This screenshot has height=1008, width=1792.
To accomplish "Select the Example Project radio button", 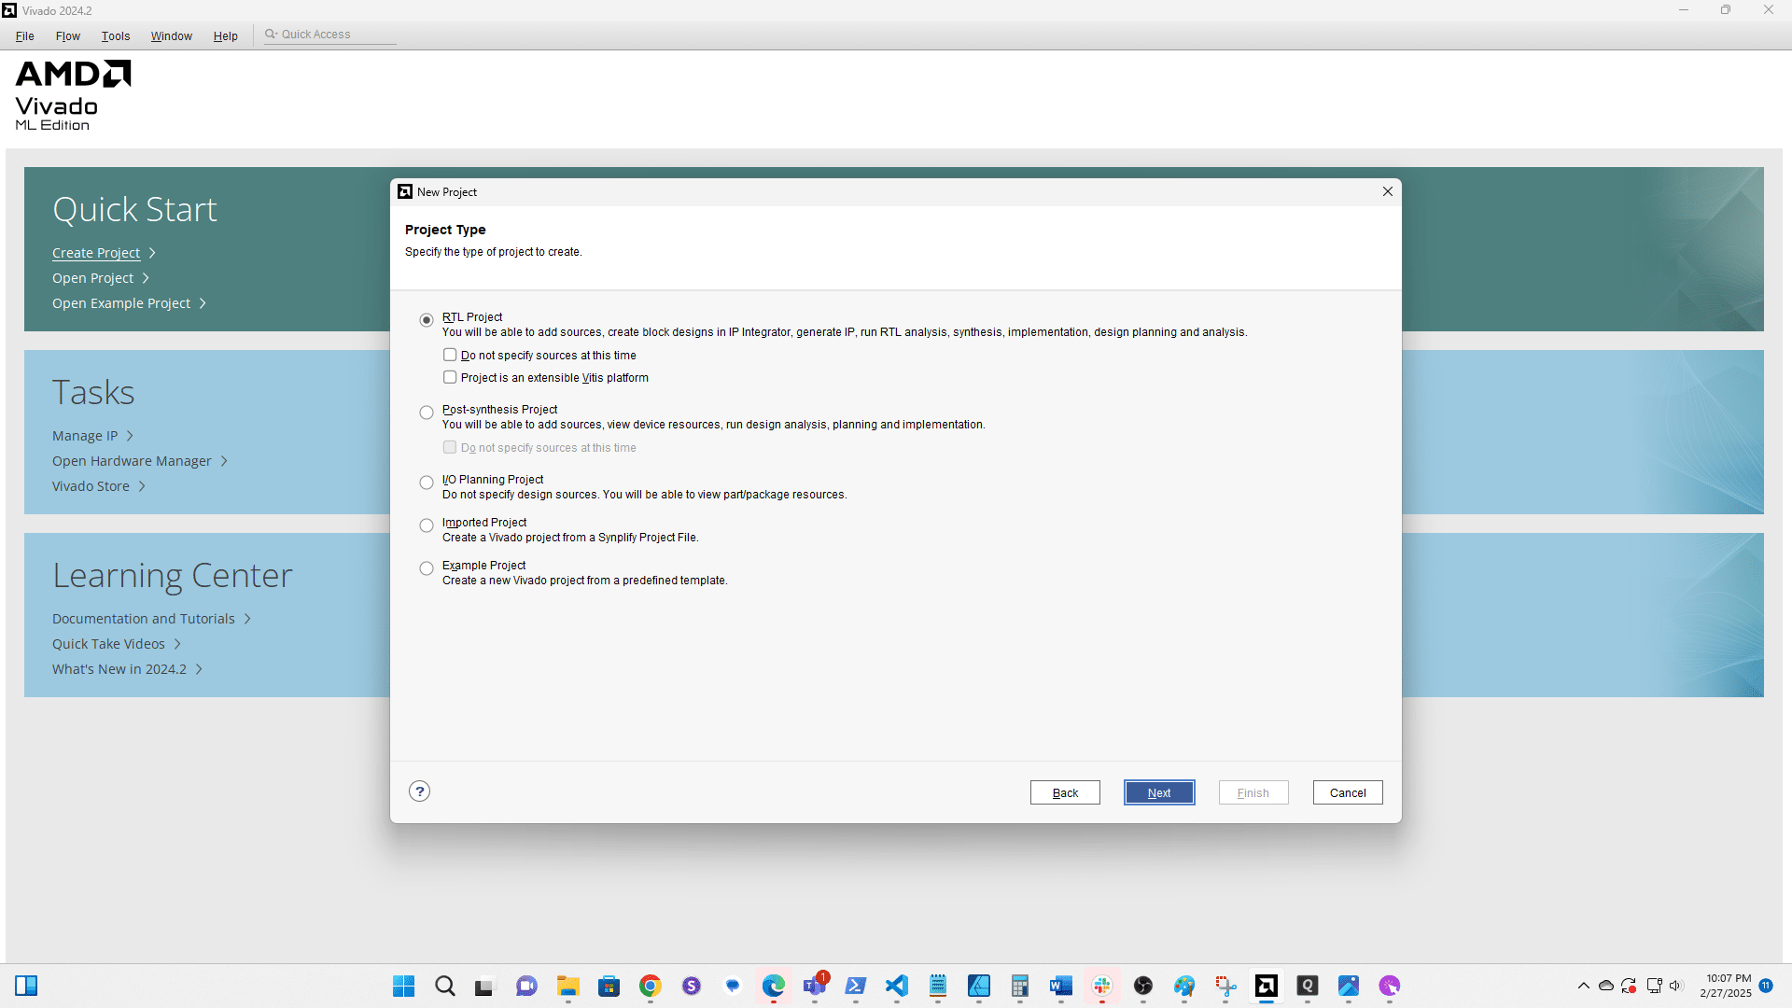I will (x=427, y=568).
